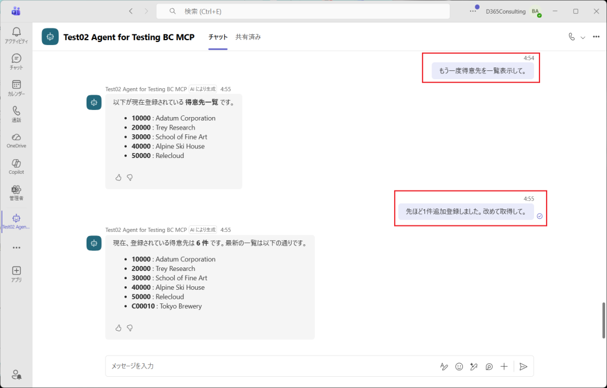Switch to the 共有済み tab
This screenshot has width=607, height=388.
(248, 37)
